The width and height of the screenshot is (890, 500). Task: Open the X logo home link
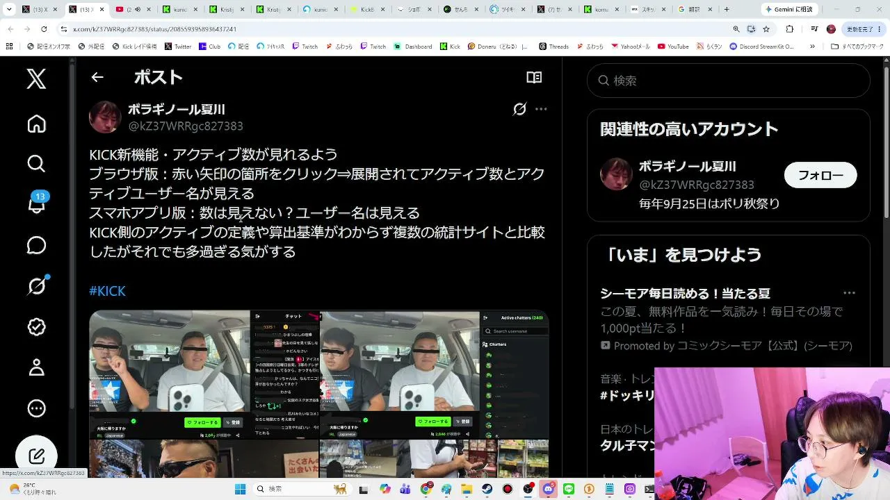tap(36, 79)
